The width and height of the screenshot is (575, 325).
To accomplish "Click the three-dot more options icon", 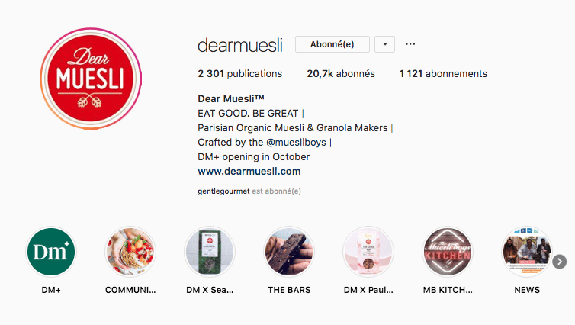I will point(410,44).
